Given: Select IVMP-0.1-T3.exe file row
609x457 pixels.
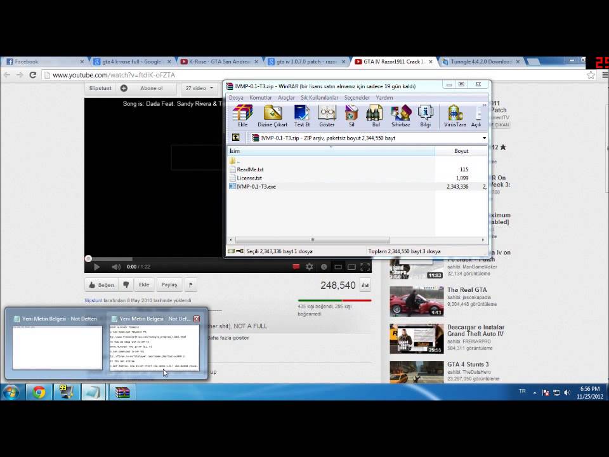Looking at the screenshot, I should (x=357, y=187).
